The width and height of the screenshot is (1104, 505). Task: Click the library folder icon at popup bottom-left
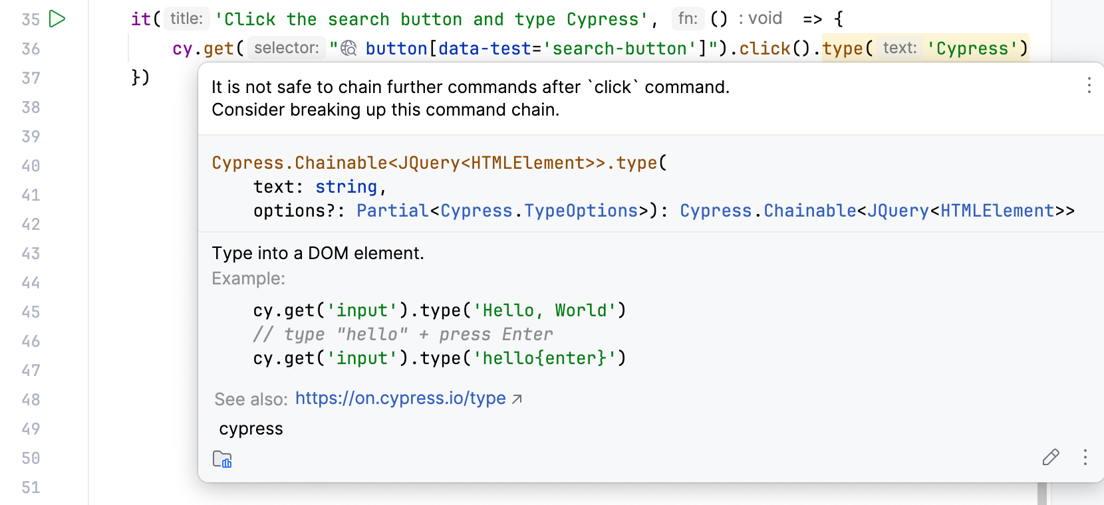coord(222,459)
